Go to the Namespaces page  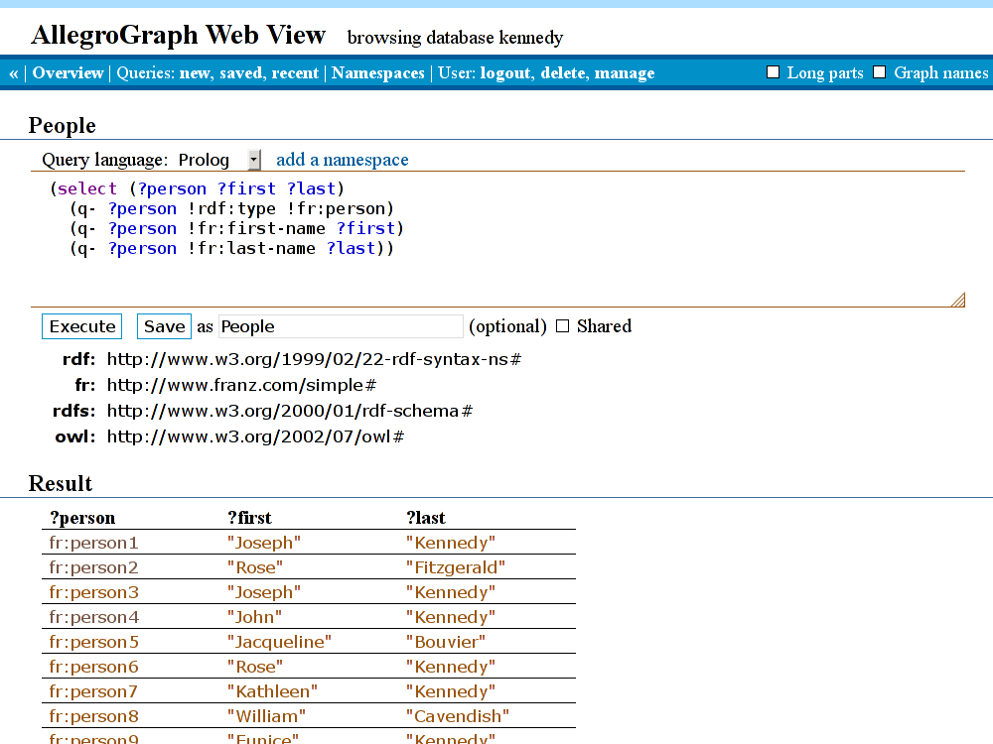coord(377,73)
